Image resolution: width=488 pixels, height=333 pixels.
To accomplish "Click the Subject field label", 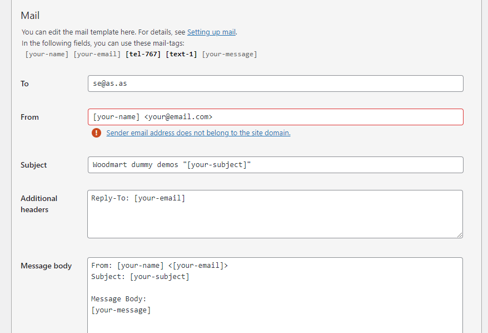I will point(33,165).
